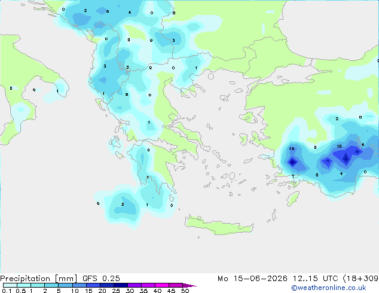Click the legend label '0.1'
Viewport: 379px width, 293px height.
click(x=7, y=291)
